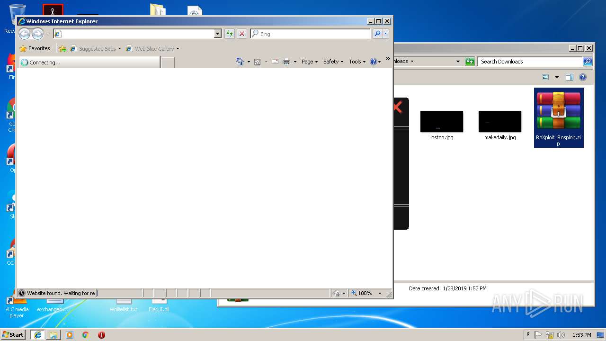
Task: Click the Date created text in details pane
Action: point(447,288)
